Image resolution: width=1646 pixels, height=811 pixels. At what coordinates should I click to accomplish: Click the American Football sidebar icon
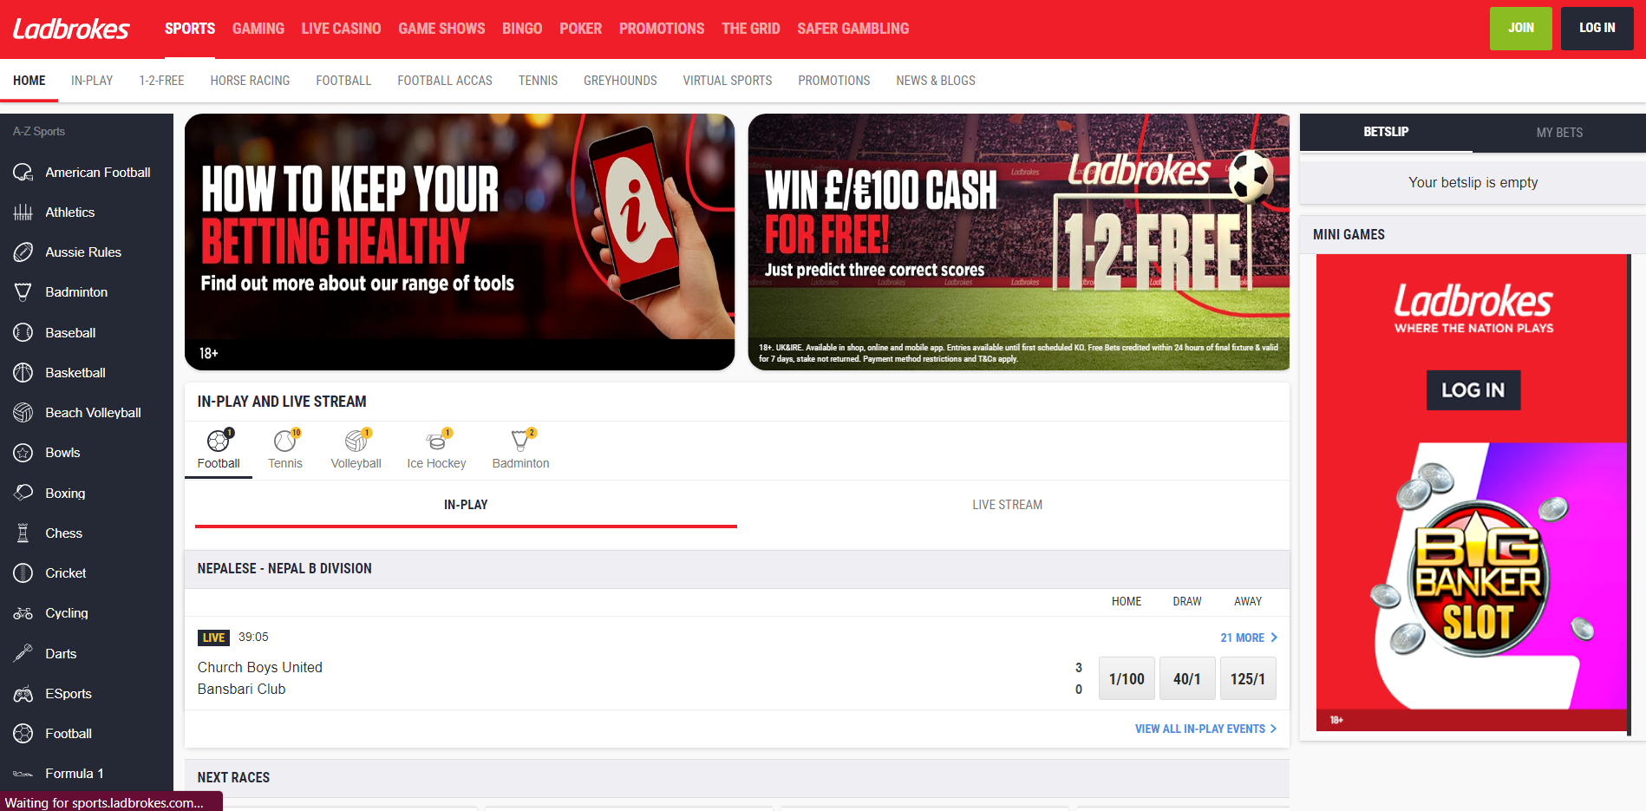[23, 173]
